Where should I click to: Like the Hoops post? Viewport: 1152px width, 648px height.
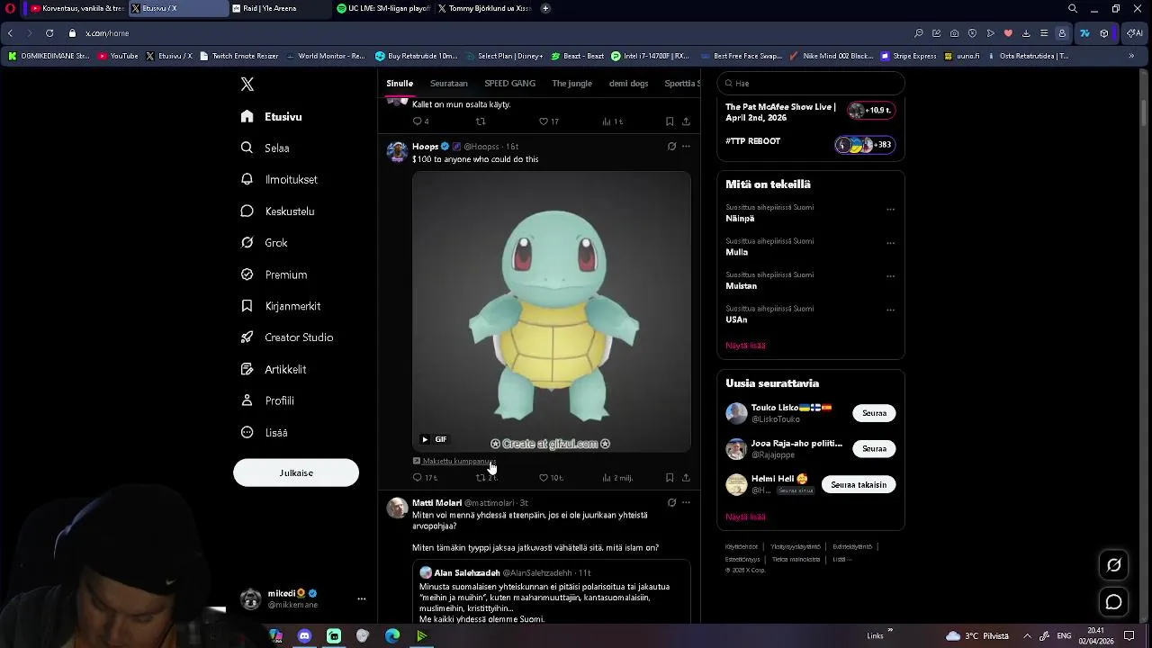543,478
